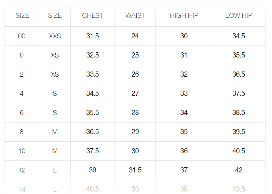Click low hip measurement 37.5
272x194 pixels.
tap(239, 93)
